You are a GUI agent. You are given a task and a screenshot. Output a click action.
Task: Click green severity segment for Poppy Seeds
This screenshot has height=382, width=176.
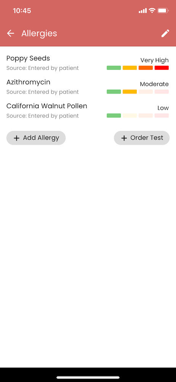tap(114, 68)
